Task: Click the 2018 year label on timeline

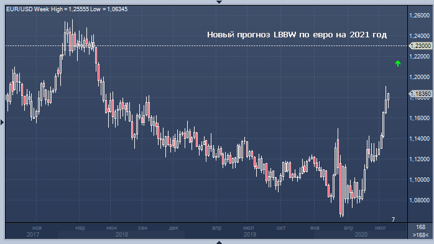Action: (x=122, y=235)
